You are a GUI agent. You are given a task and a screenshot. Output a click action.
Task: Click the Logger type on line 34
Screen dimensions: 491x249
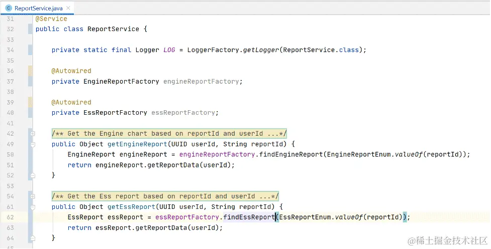(x=147, y=50)
